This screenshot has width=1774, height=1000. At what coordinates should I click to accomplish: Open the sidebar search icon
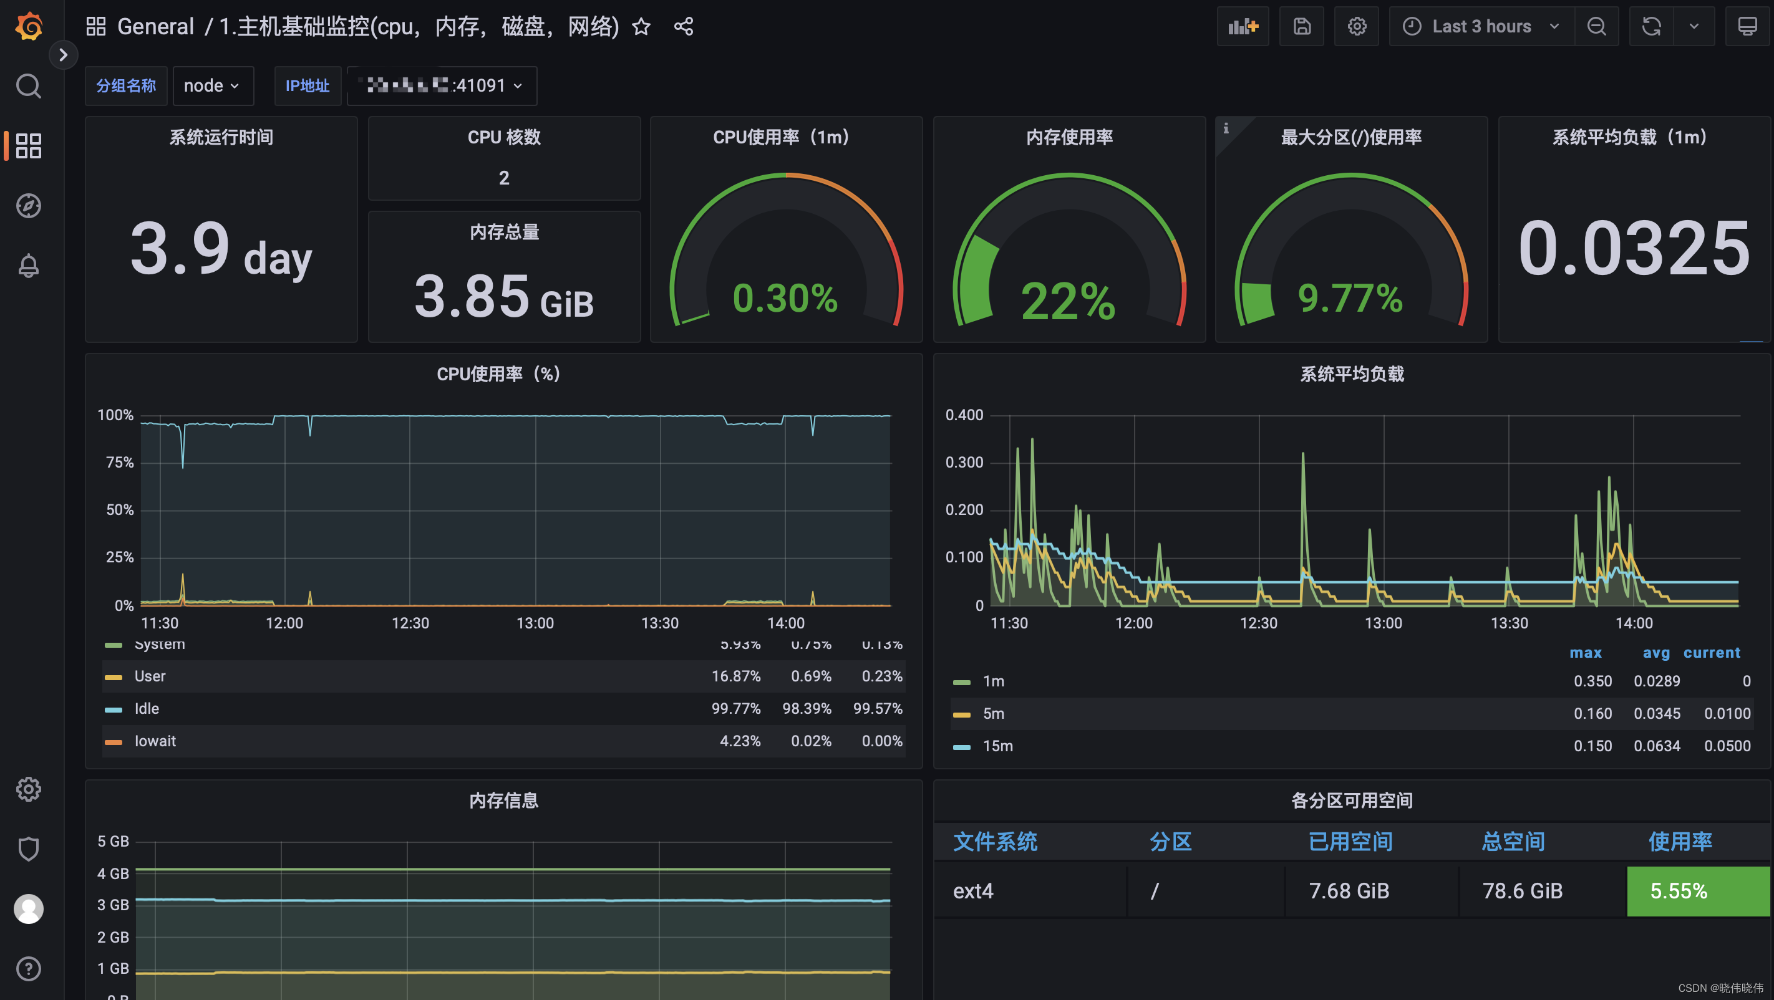point(28,86)
